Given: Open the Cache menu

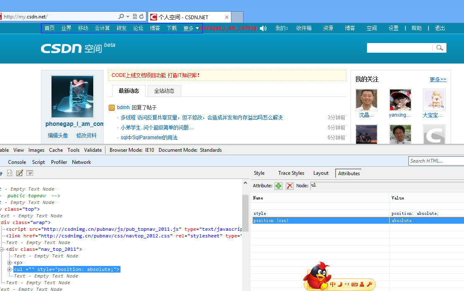Looking at the screenshot, I should 56,150.
